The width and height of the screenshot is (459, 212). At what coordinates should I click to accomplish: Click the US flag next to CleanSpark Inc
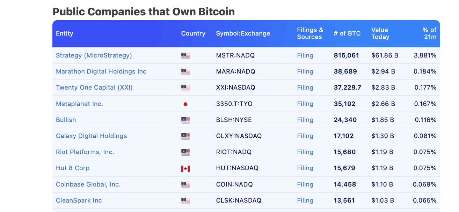click(185, 200)
